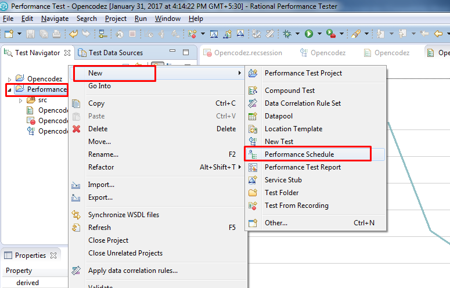Click the New Test From Recording toolbar icon
Viewport: 450px width, 288px height.
coord(192,34)
